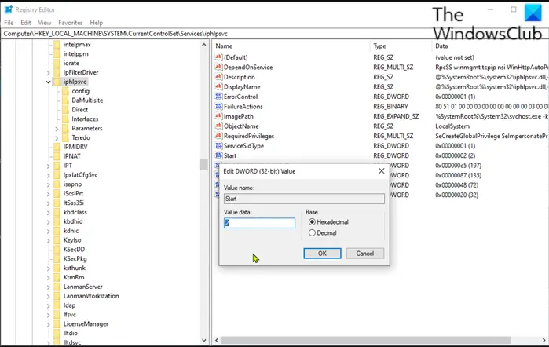Select the Hexadecimal base option

point(313,221)
